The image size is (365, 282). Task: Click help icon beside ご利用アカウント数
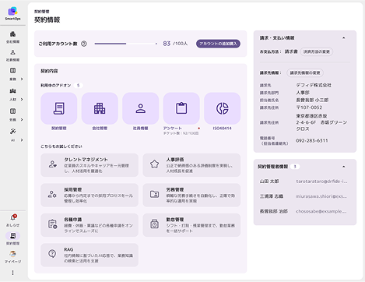pos(84,44)
